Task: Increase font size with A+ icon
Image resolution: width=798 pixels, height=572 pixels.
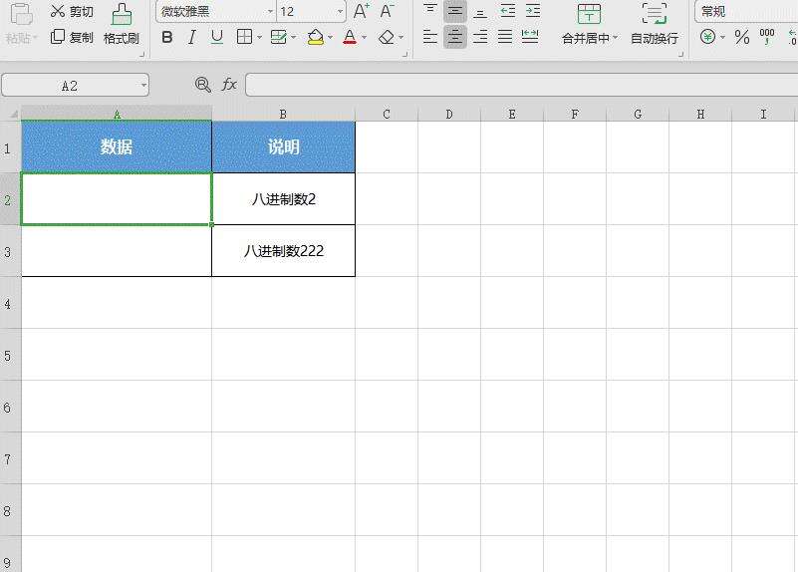Action: (x=362, y=11)
